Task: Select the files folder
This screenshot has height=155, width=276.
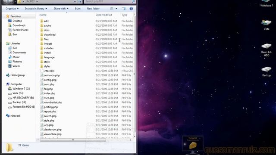Action: coord(46,39)
